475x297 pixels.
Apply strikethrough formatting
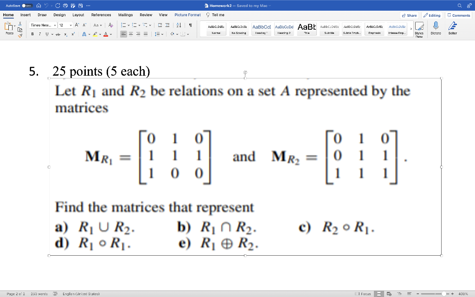58,33
